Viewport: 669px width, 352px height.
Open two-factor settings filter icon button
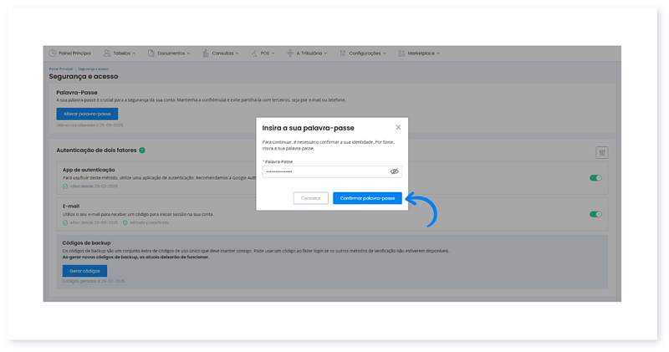click(x=601, y=152)
